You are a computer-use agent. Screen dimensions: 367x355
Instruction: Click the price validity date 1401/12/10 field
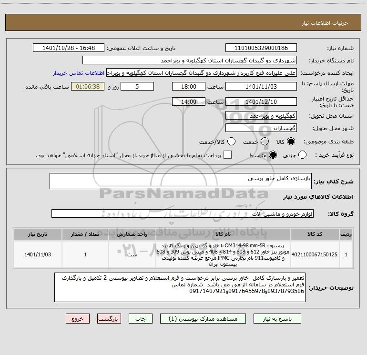(261, 101)
